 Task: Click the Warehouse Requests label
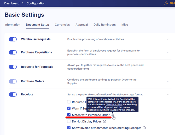click(36, 39)
